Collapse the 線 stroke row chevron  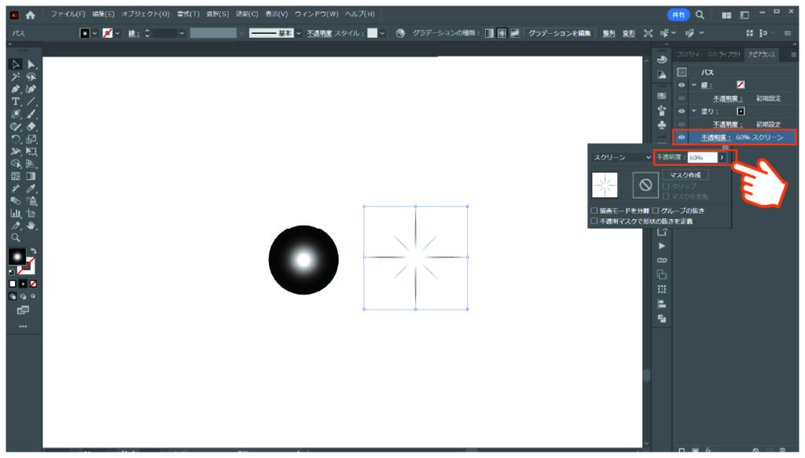[x=694, y=85]
